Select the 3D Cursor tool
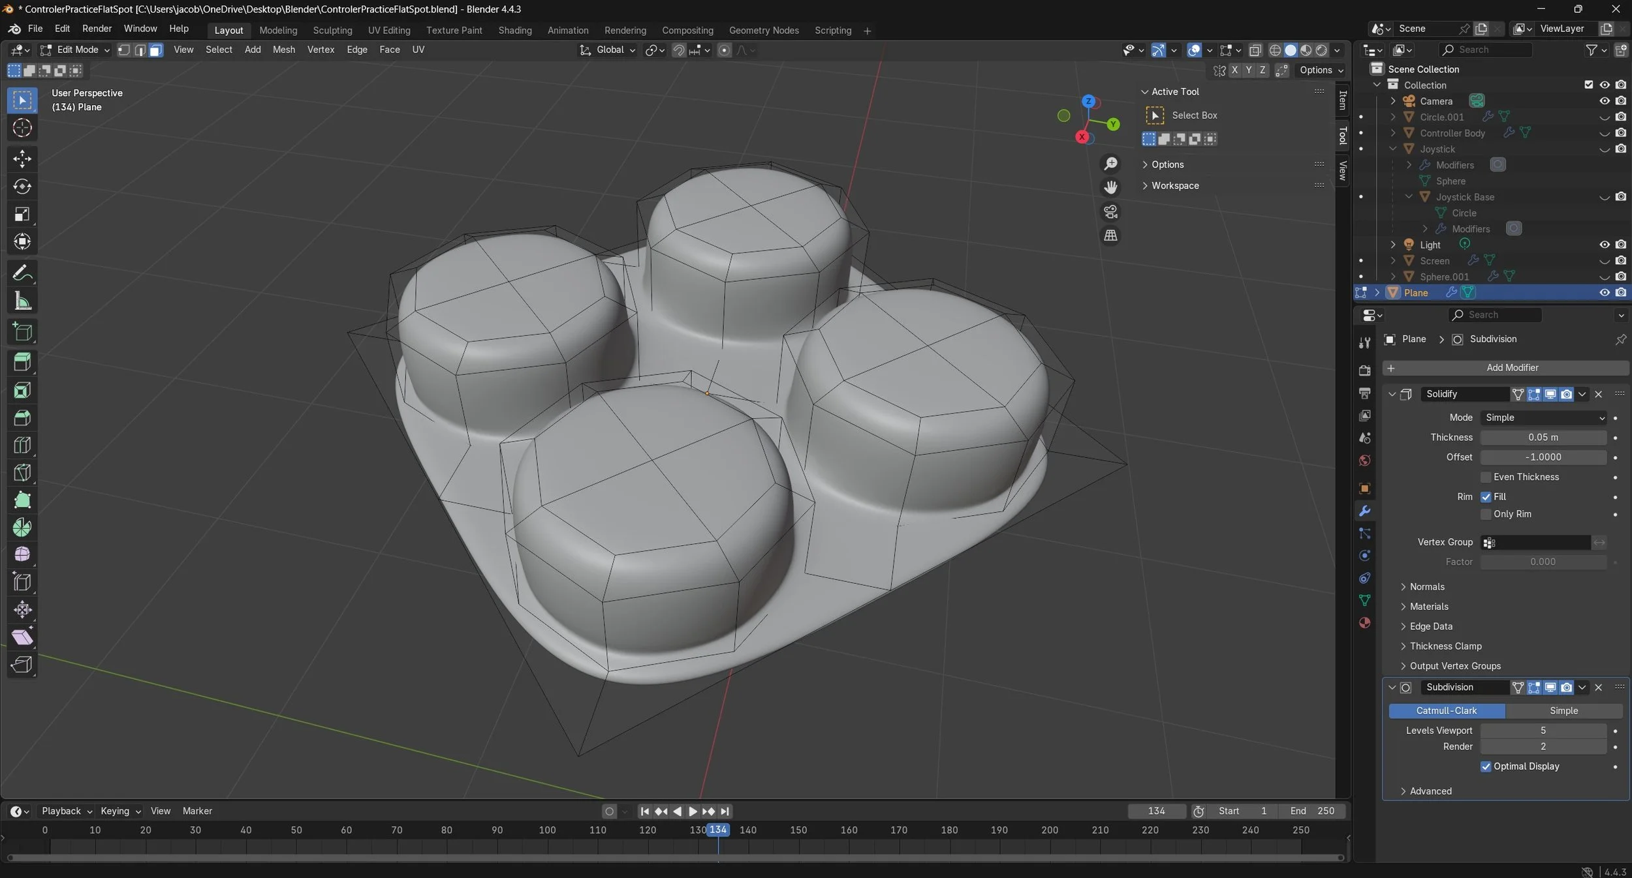The width and height of the screenshot is (1632, 878). pyautogui.click(x=22, y=128)
